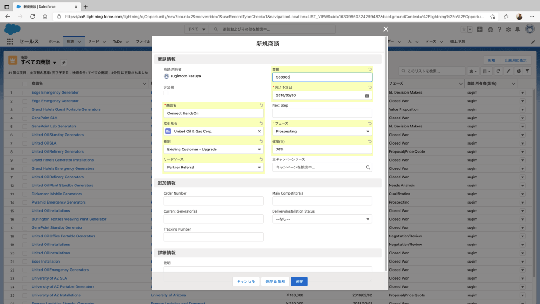
Task: Click the 保存 & 新規 button
Action: (x=275, y=281)
